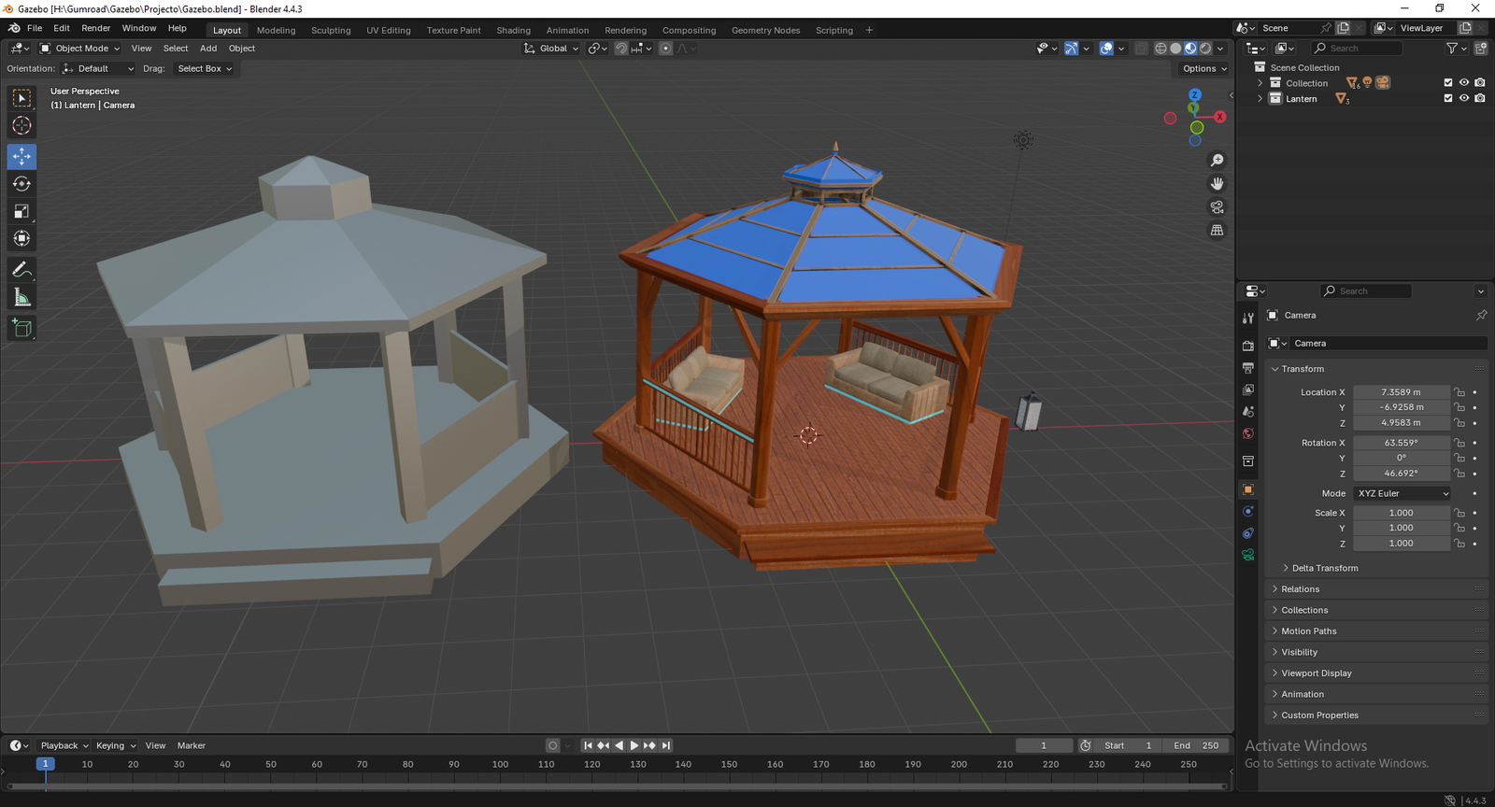
Task: Select the Scale tool
Action: (x=21, y=212)
